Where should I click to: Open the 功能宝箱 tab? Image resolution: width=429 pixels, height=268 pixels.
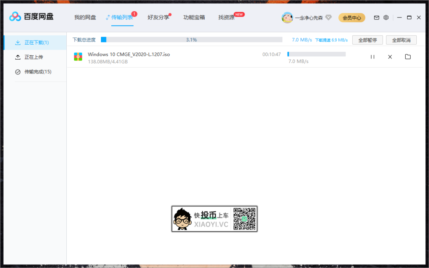click(194, 17)
